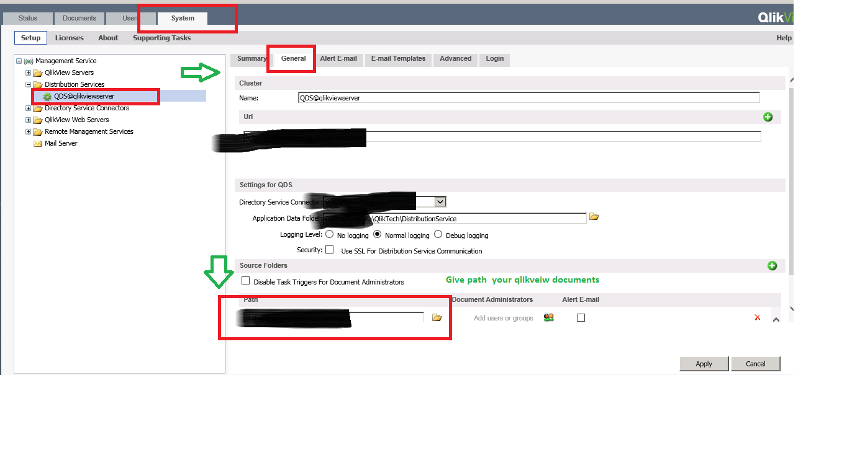Switch to the Alert E-mail tab

click(x=338, y=59)
